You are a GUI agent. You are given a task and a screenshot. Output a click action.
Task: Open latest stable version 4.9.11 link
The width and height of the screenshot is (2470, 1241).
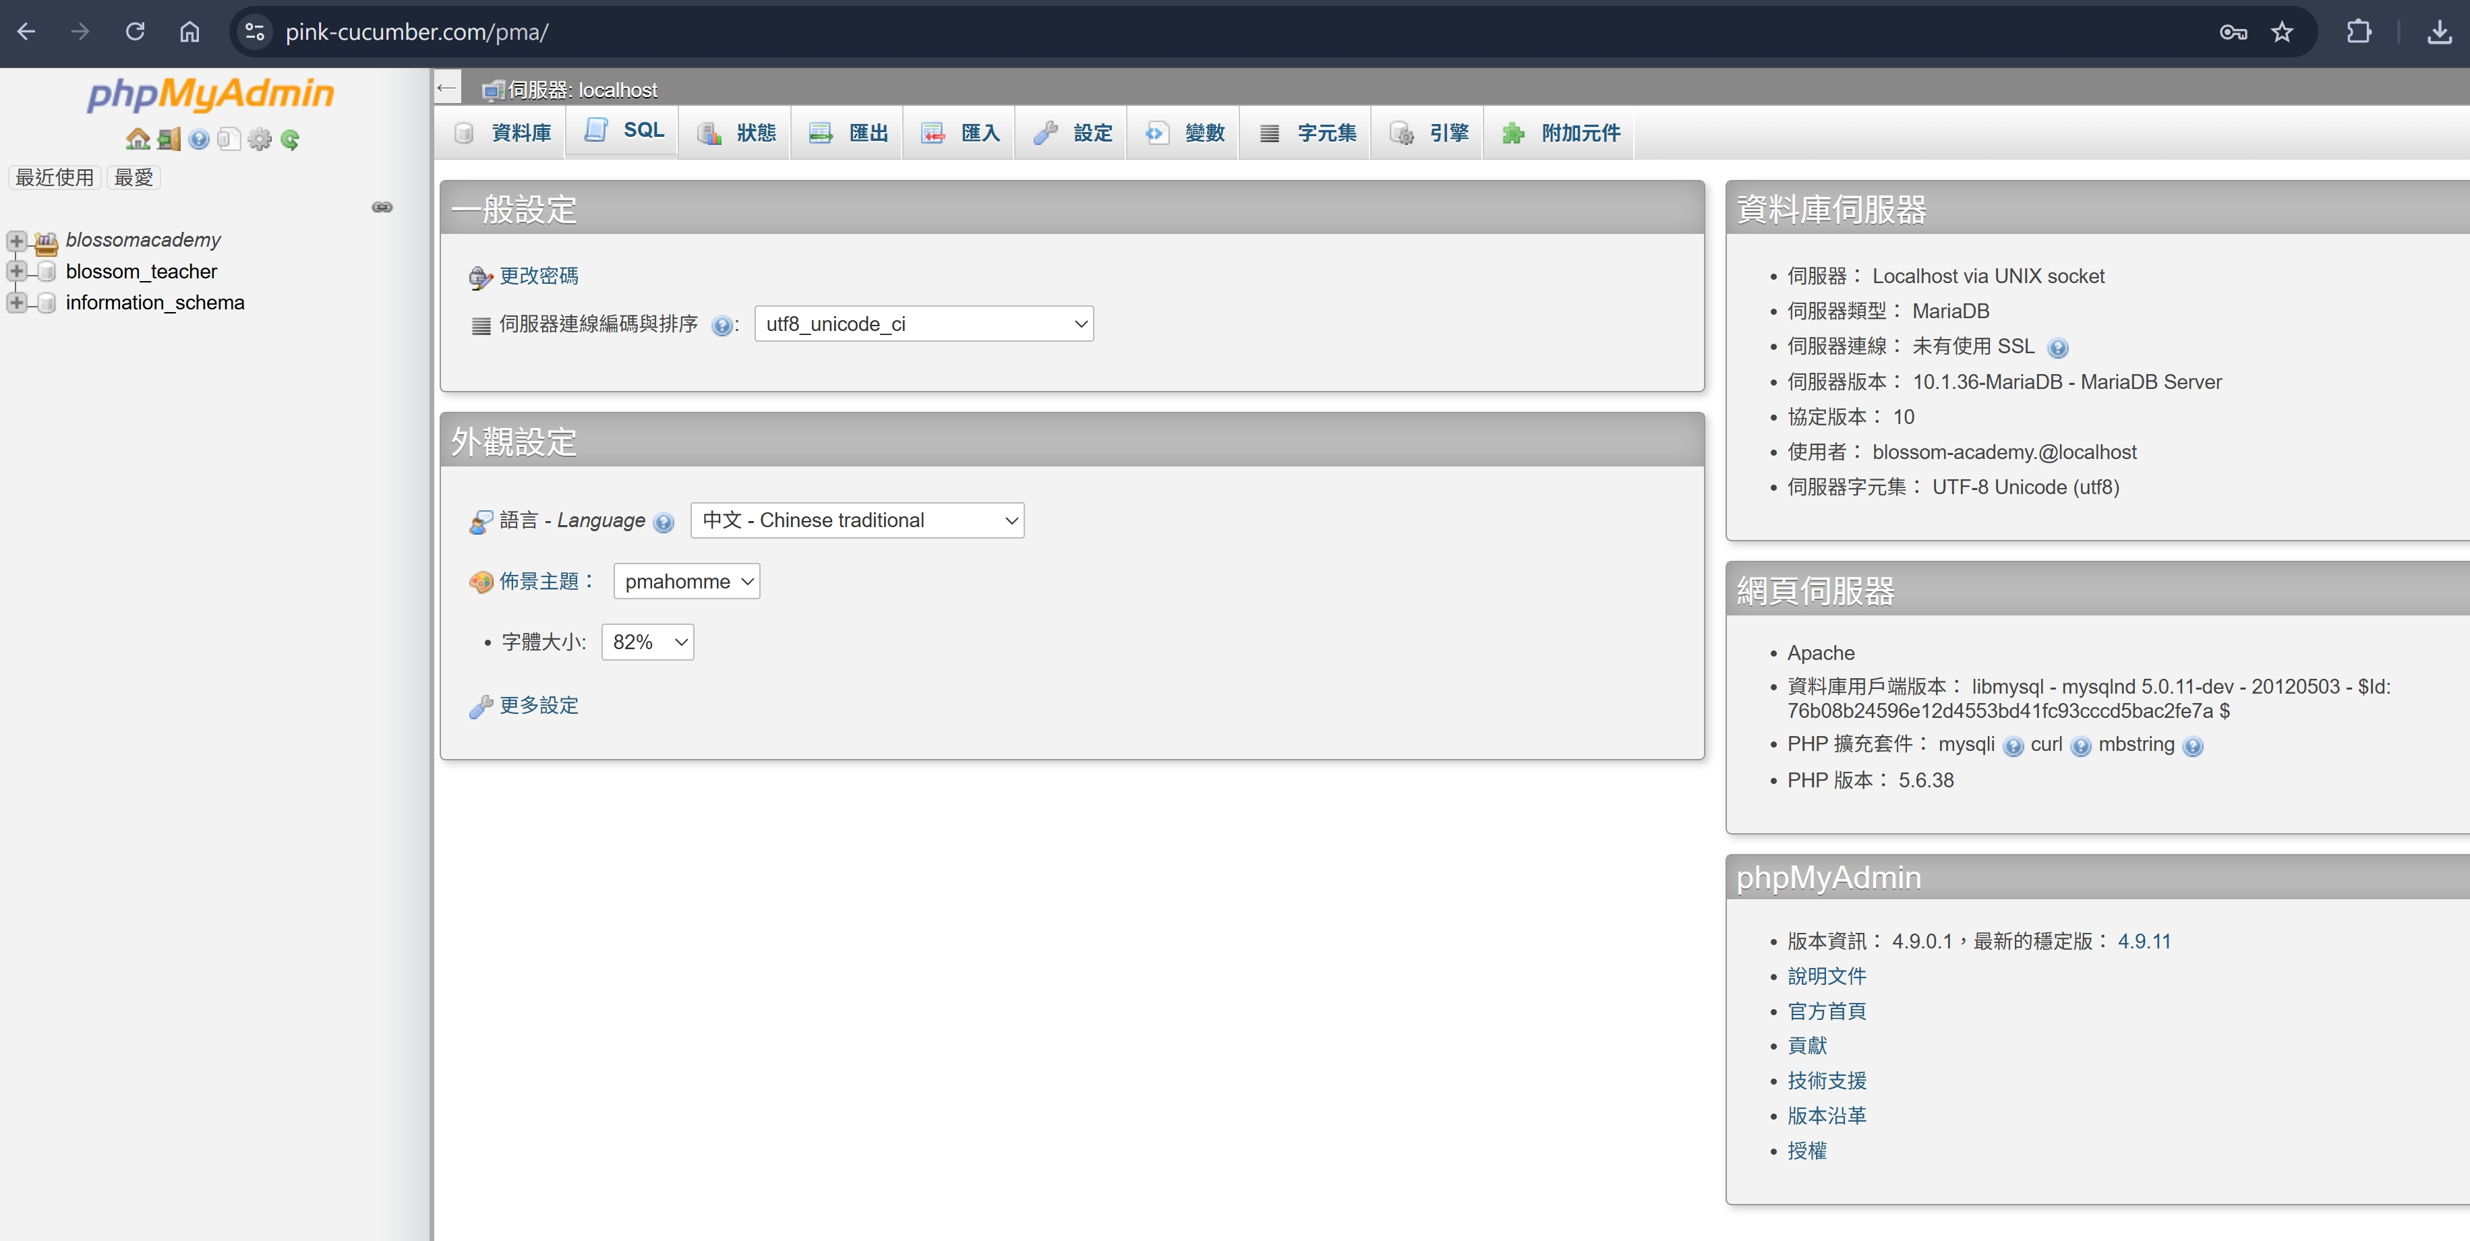pyautogui.click(x=2144, y=941)
